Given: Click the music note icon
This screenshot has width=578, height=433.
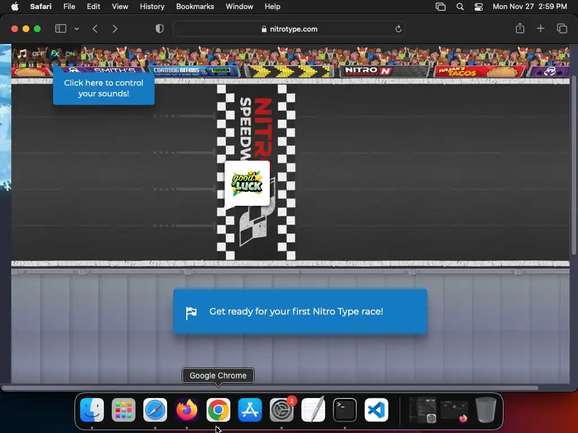Looking at the screenshot, I should (x=22, y=54).
